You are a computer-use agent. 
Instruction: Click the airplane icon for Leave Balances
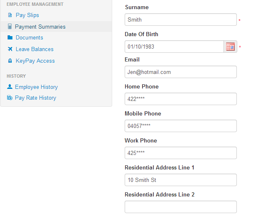[10, 49]
